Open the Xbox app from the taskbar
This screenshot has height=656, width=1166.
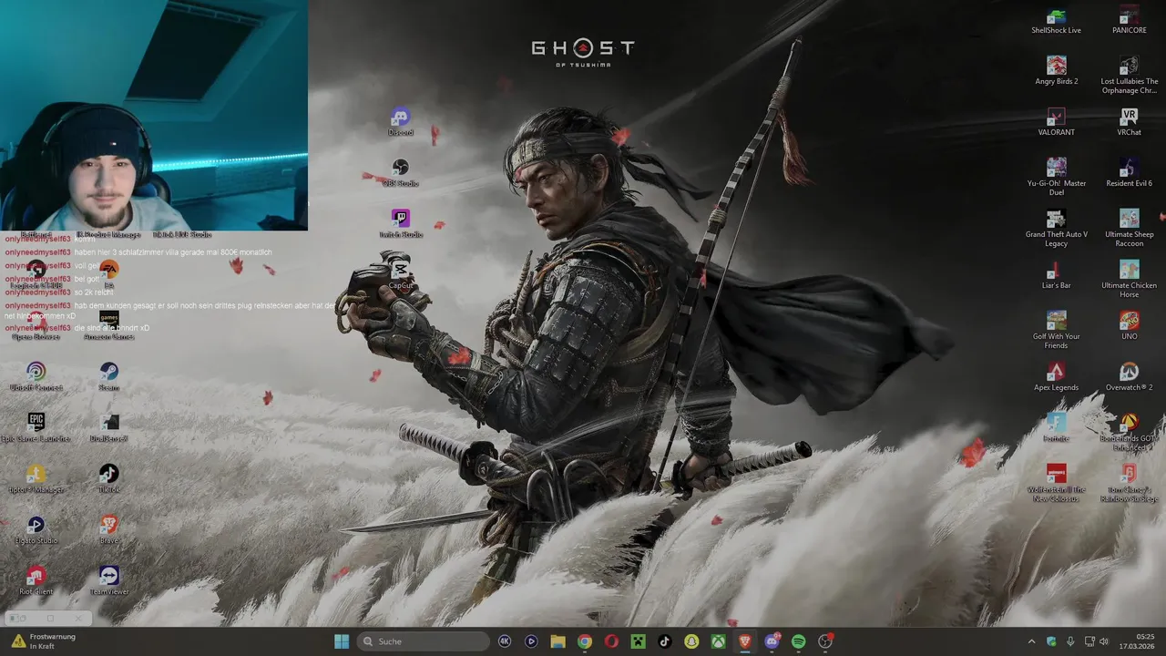tap(719, 641)
